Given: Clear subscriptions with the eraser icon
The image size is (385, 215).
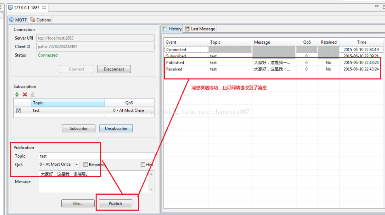Looking at the screenshot, I should click(x=33, y=94).
